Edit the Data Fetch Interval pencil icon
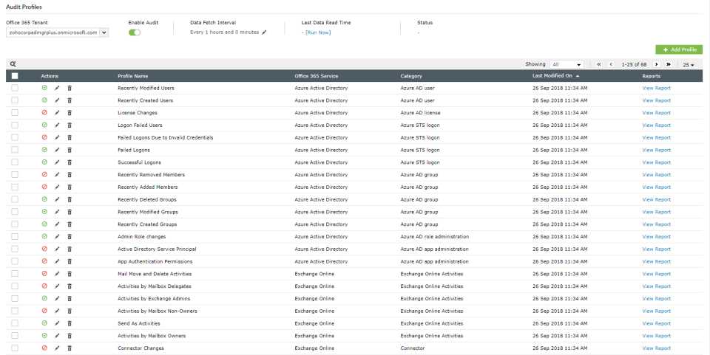Viewport: 710px width, 355px height. pyautogui.click(x=264, y=32)
